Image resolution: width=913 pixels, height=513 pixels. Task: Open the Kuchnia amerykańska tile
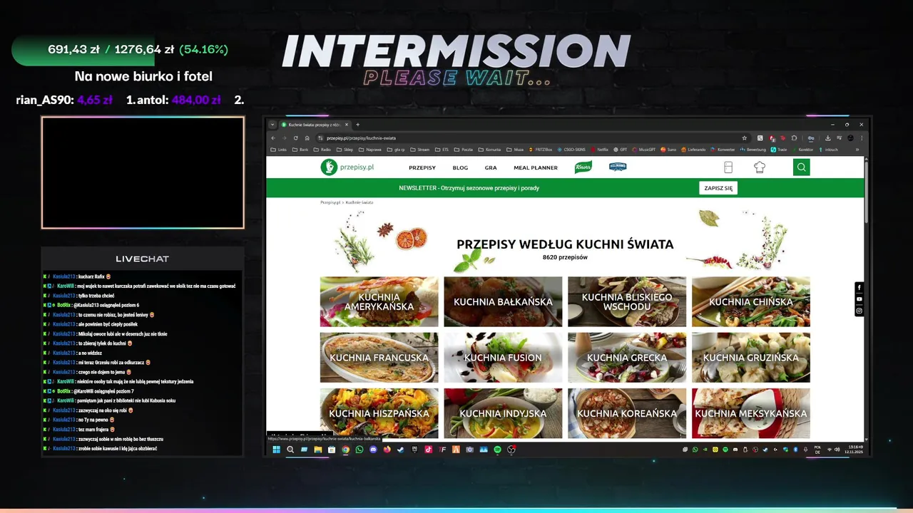pyautogui.click(x=379, y=302)
